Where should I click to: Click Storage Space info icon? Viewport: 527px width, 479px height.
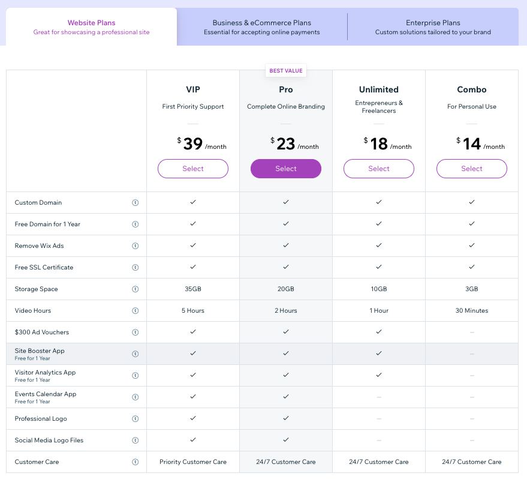point(135,289)
